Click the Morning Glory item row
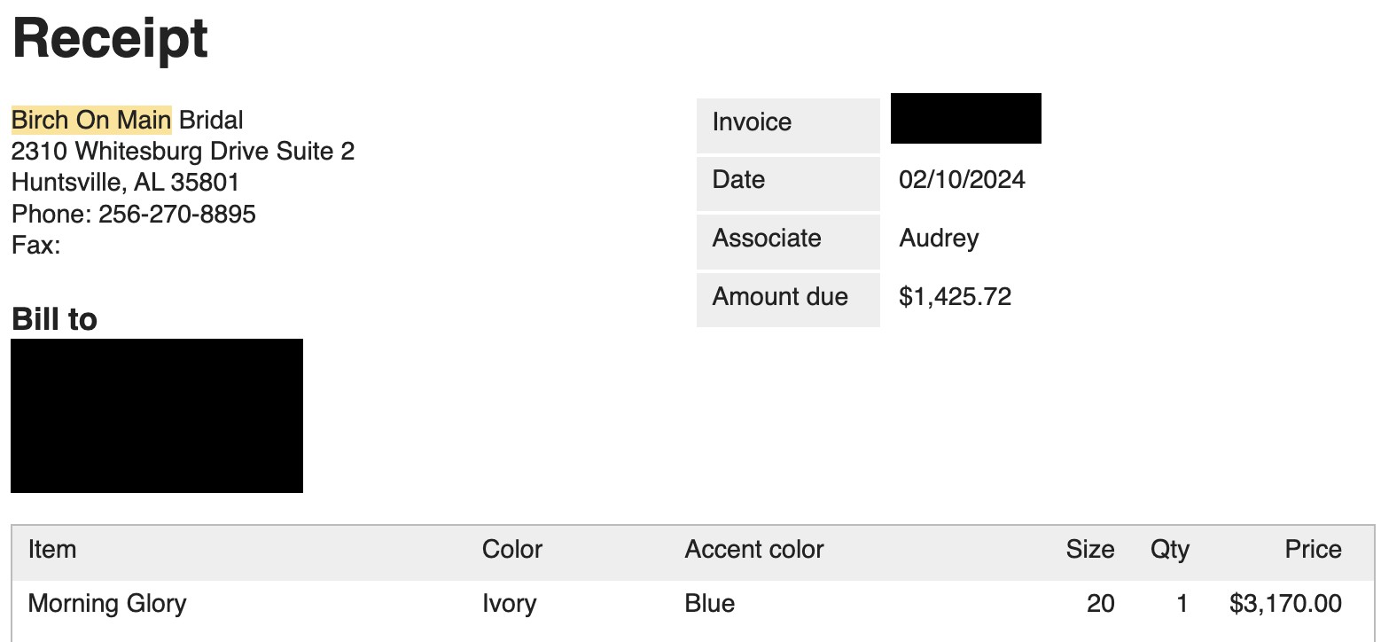Image resolution: width=1381 pixels, height=642 pixels. (693, 605)
